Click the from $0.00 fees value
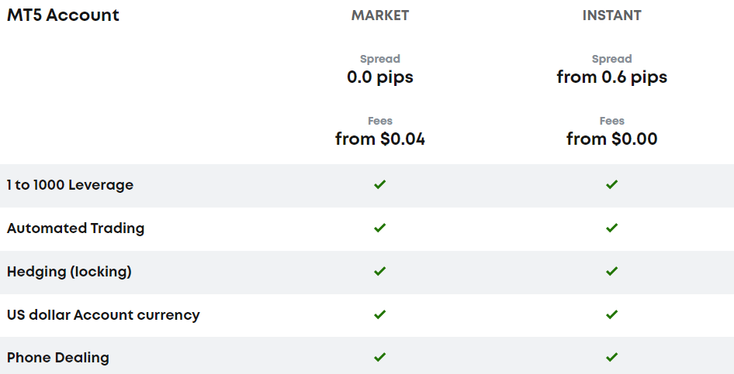This screenshot has width=734, height=374. [612, 139]
